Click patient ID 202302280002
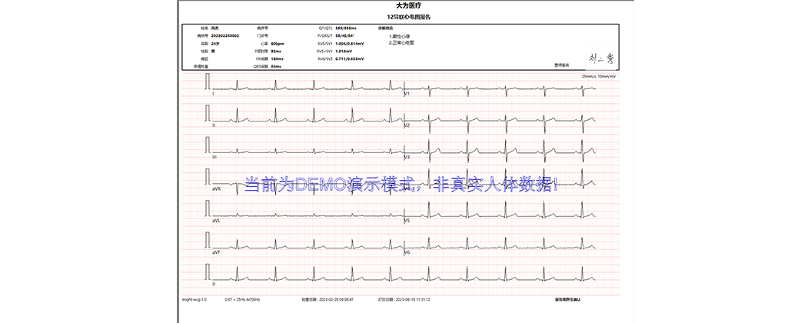The height and width of the screenshot is (323, 811). 225,35
